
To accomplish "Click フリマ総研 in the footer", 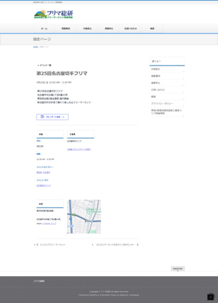I will tap(39, 281).
